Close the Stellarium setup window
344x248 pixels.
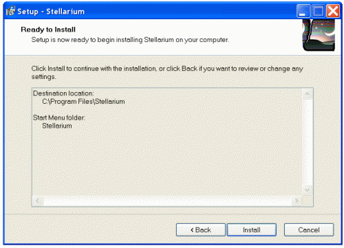click(333, 11)
